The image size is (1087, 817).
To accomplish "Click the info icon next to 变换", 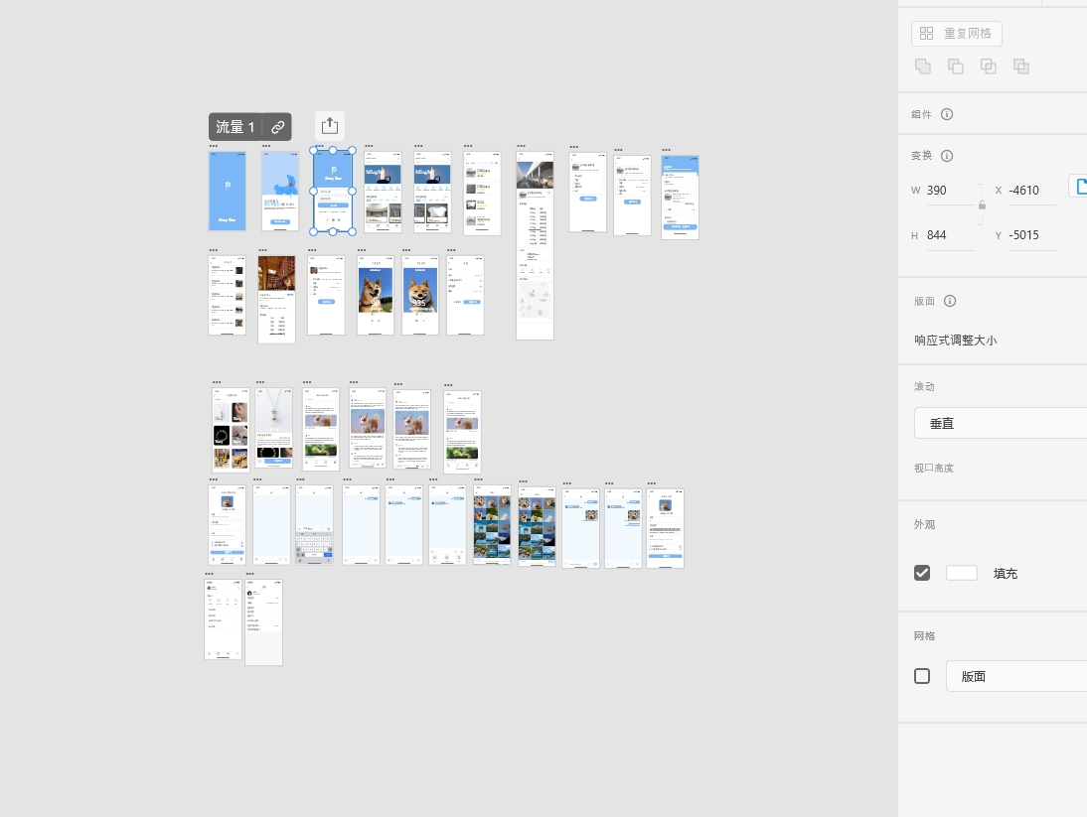I will coord(947,156).
